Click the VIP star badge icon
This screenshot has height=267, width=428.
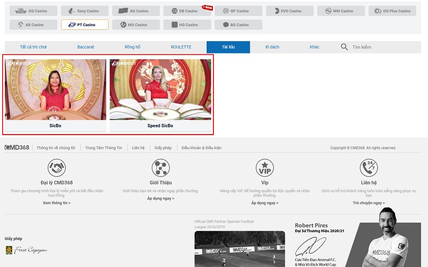point(265,168)
